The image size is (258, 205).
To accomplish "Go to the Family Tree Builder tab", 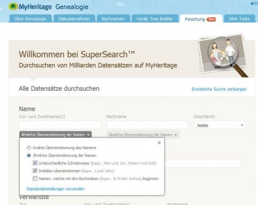I will pyautogui.click(x=155, y=19).
